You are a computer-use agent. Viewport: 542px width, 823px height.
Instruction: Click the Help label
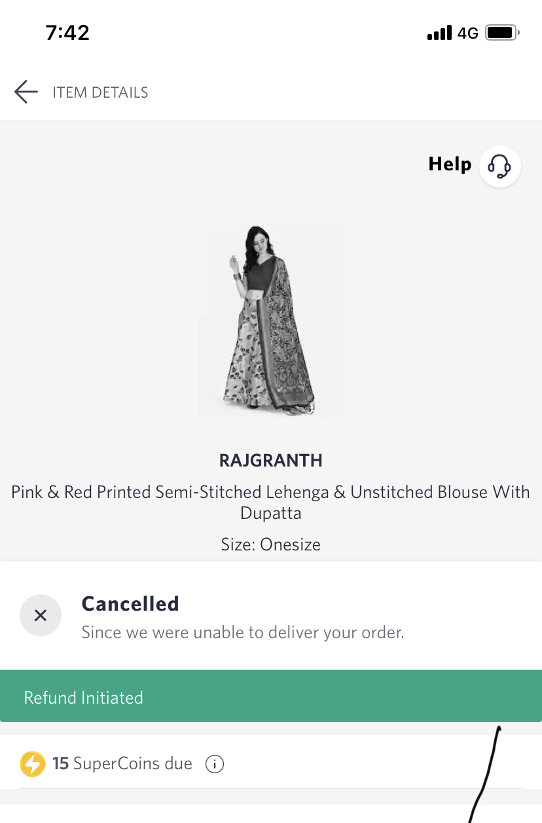(450, 164)
